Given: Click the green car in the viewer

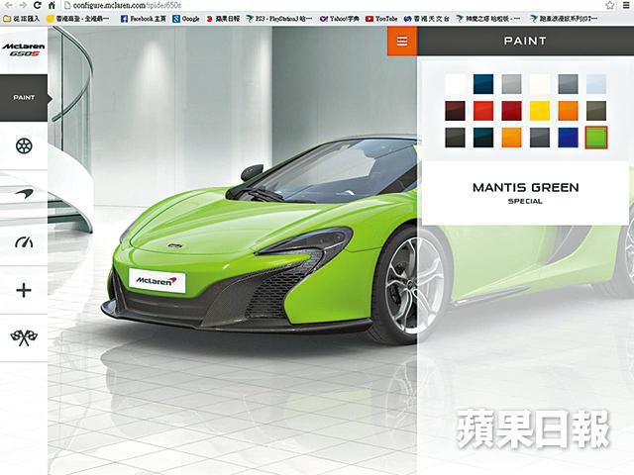Looking at the screenshot, I should pos(259,242).
